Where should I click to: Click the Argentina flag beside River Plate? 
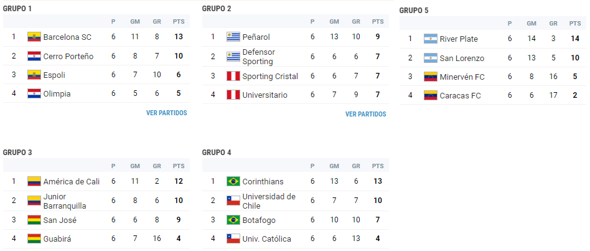(431, 39)
